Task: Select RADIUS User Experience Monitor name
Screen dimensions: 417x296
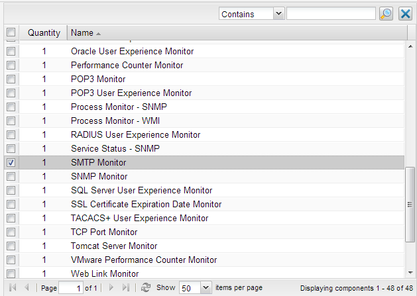Action: pos(135,134)
